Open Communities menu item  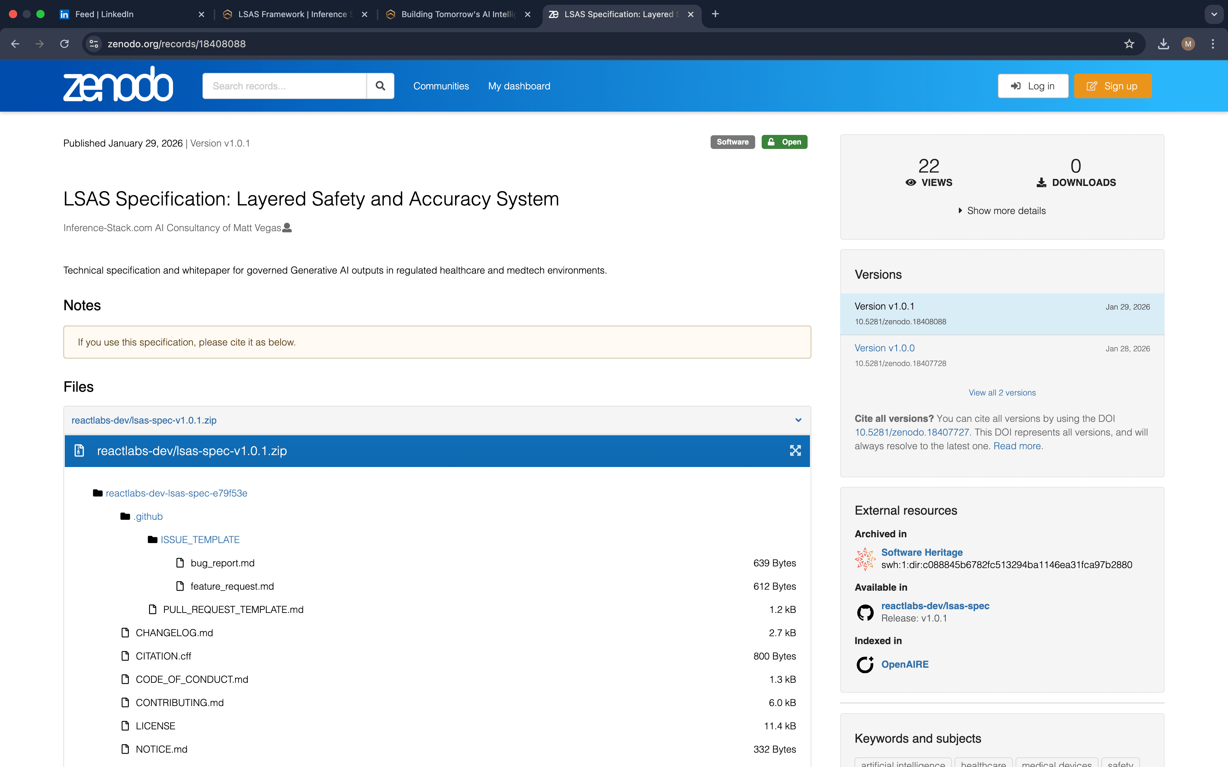click(x=441, y=86)
